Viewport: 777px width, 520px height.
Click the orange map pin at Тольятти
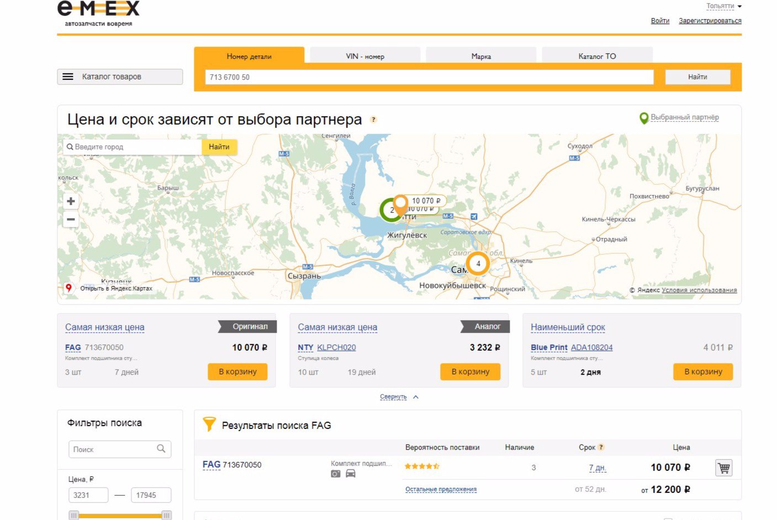(401, 205)
